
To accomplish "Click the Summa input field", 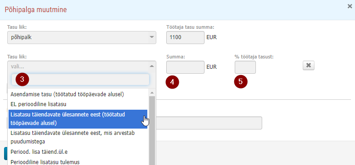I will click(x=186, y=67).
